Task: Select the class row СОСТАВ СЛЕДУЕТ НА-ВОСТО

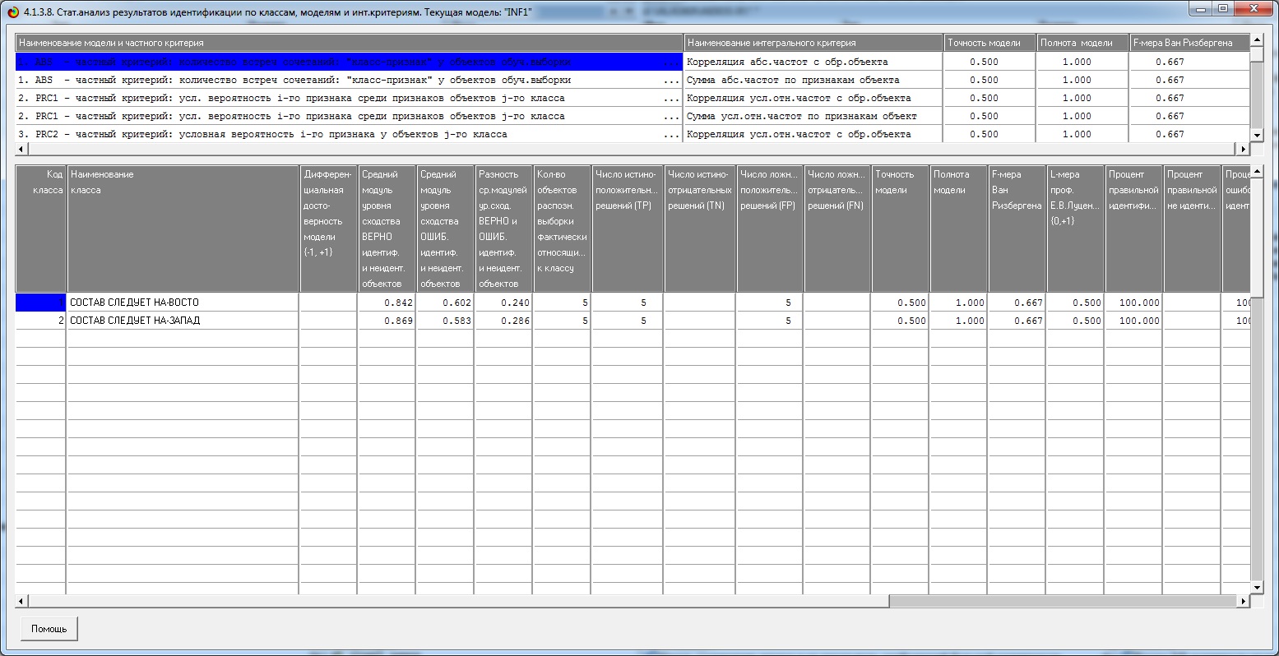Action: pyautogui.click(x=182, y=303)
